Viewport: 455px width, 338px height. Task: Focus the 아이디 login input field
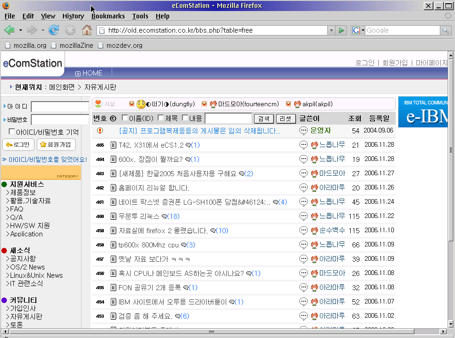[60, 107]
